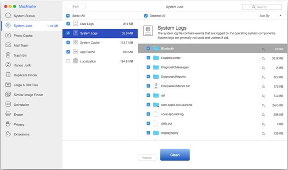Click the Similar Image Finder icon
The height and width of the screenshot is (170, 288).
pos(8,94)
